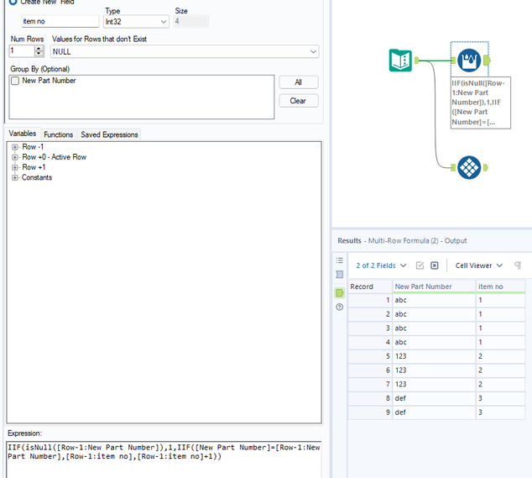Open the results help question icon

point(339,307)
